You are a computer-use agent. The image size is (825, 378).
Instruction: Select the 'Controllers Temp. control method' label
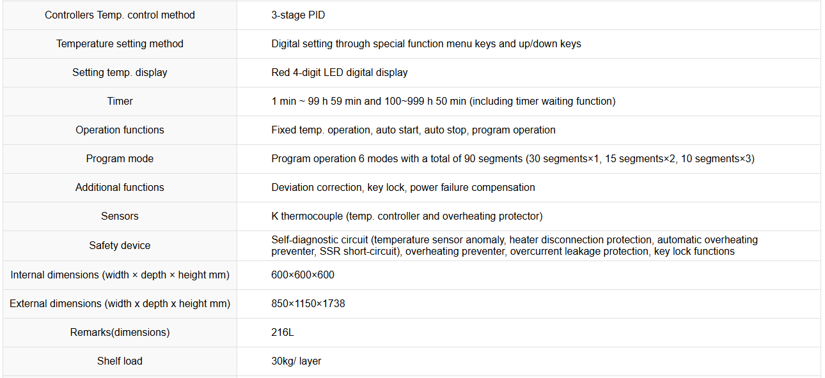120,15
